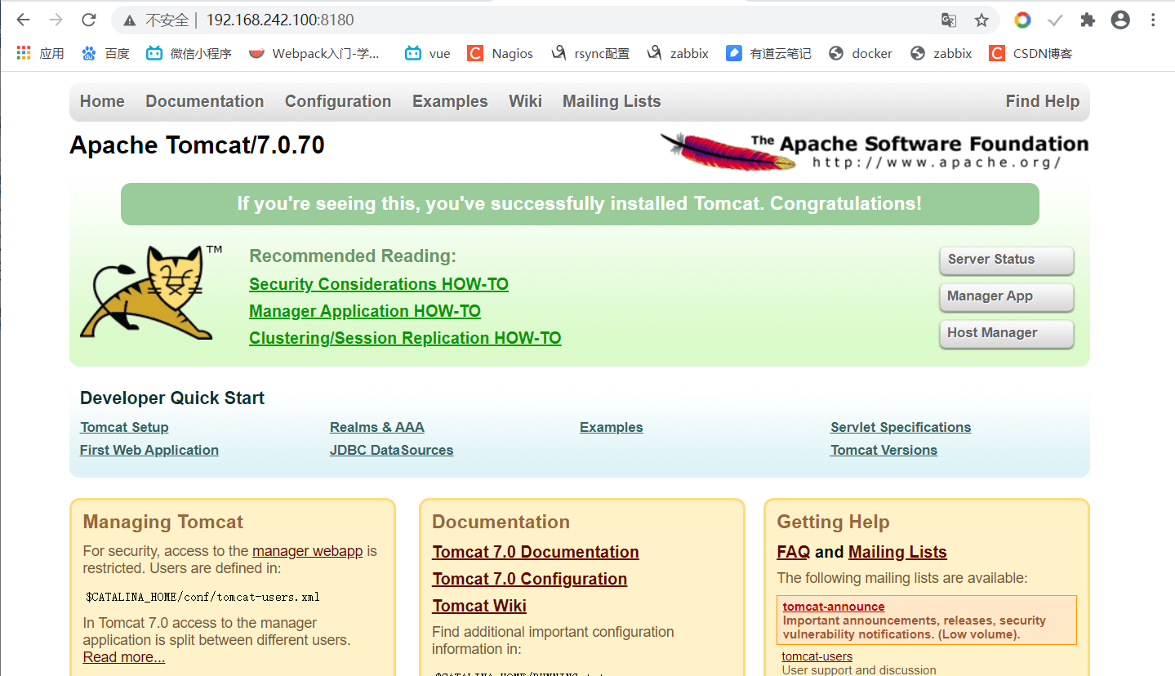1175x676 pixels.
Task: Go to Home in Tomcat navigation
Action: (102, 101)
